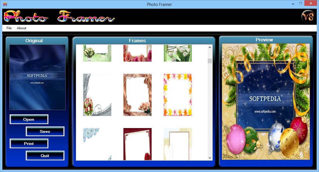Image resolution: width=319 pixels, height=172 pixels.
Task: Minimize the Photo Framer window
Action: point(293,4)
